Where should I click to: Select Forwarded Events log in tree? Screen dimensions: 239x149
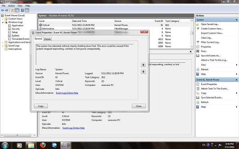[x=20, y=39]
